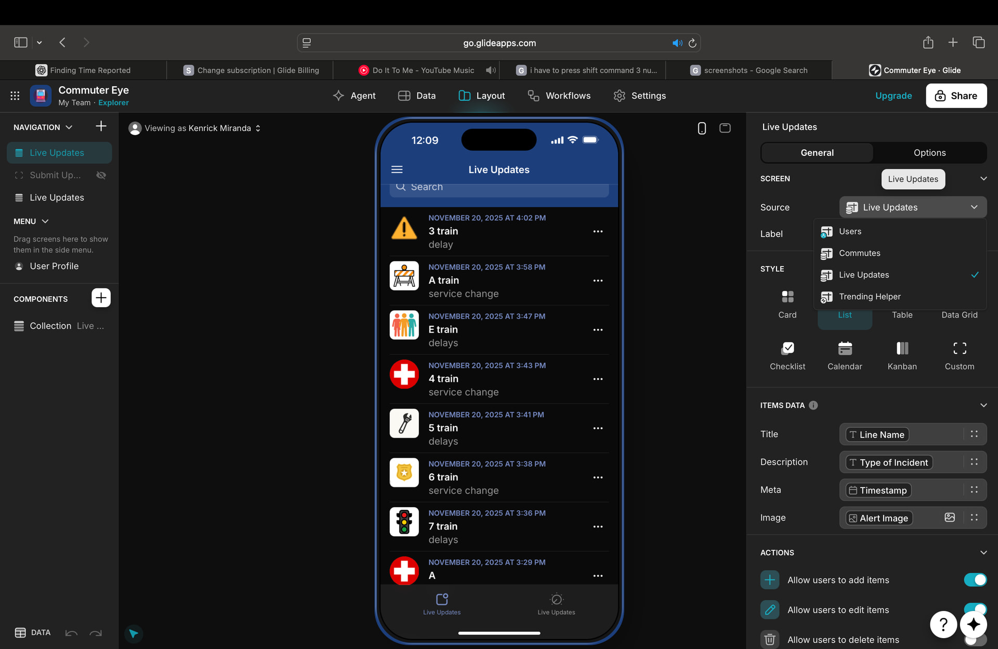Select the Checklist style icon
998x649 pixels.
coord(787,349)
